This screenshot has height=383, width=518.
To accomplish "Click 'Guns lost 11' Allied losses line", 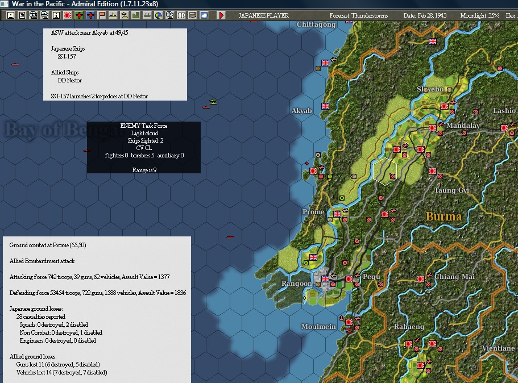I will click(x=58, y=364).
